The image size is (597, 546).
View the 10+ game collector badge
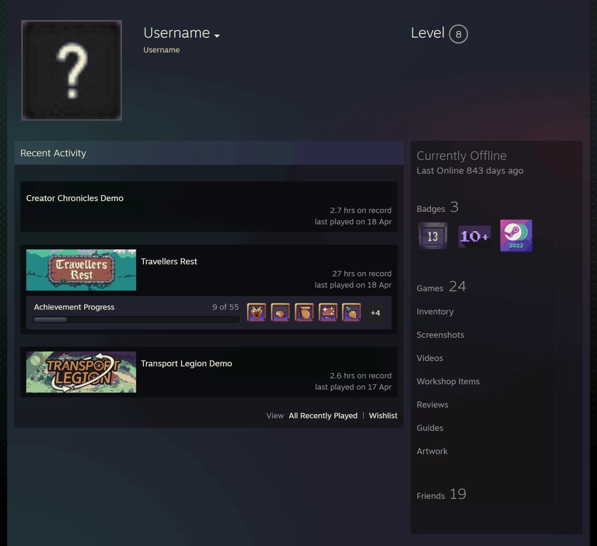(474, 236)
